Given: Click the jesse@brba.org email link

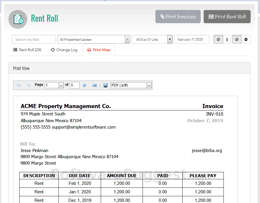Looking at the screenshot, I should click(207, 150).
